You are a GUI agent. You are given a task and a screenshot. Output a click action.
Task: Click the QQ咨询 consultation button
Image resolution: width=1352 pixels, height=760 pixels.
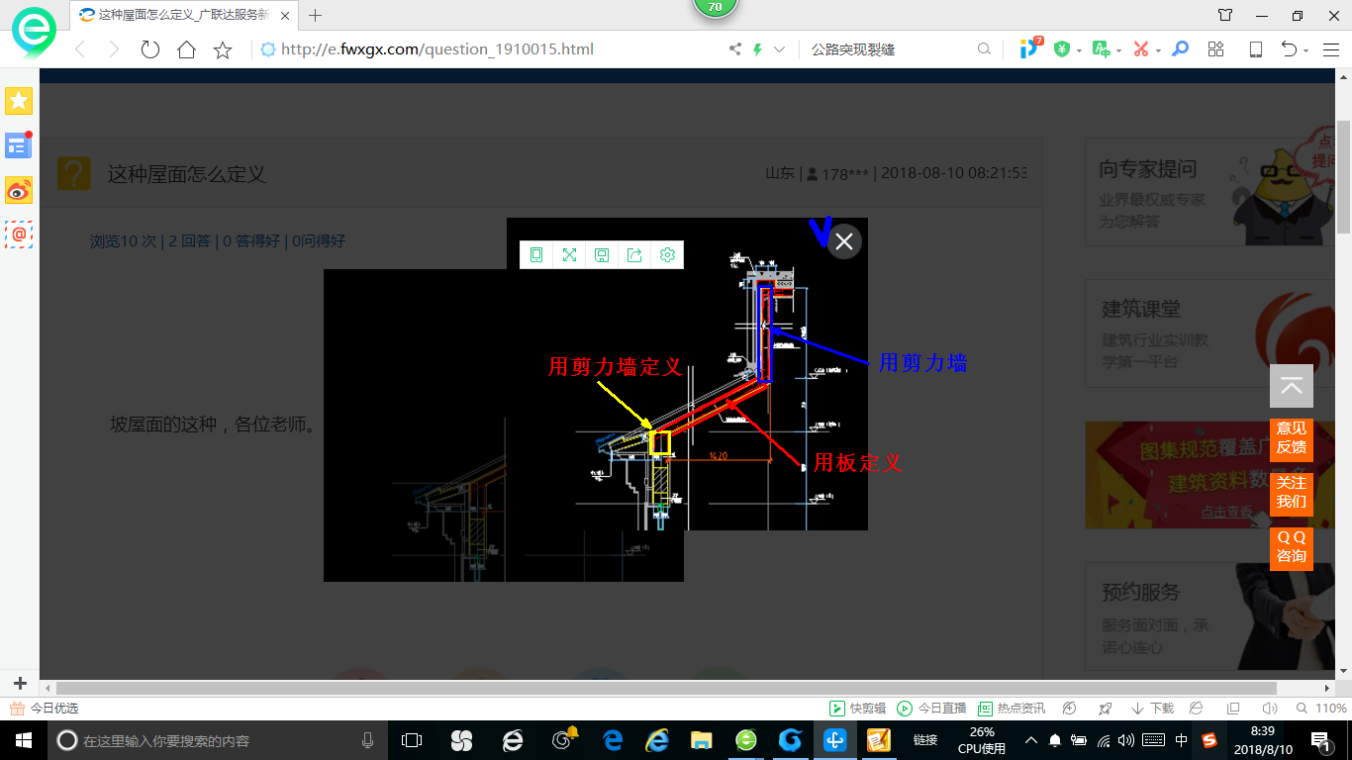coord(1292,547)
